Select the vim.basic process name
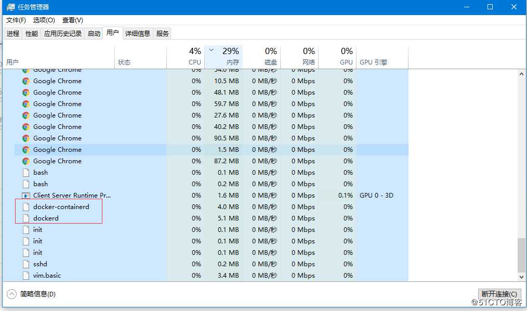The image size is (527, 311). (47, 275)
